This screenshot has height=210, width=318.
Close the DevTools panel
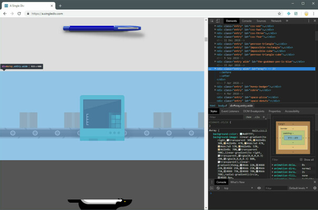click(315, 21)
